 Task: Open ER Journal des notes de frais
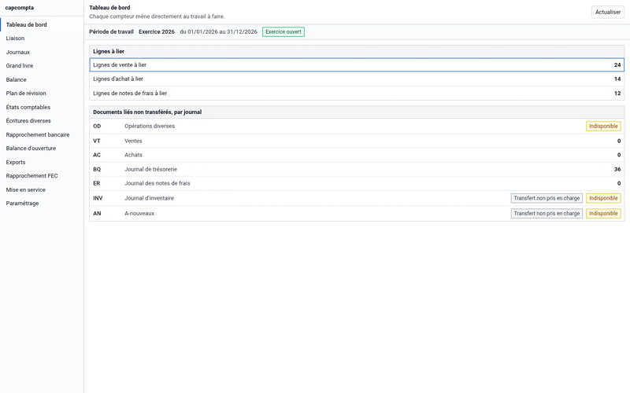[x=357, y=183]
